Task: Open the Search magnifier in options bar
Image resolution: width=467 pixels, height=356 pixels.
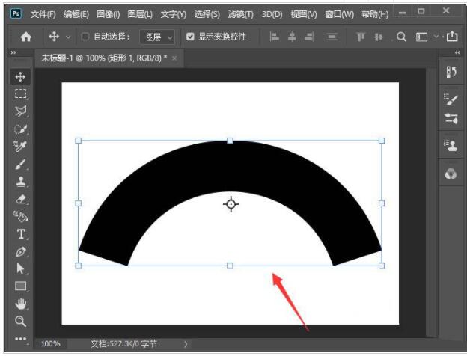Action: (401, 37)
